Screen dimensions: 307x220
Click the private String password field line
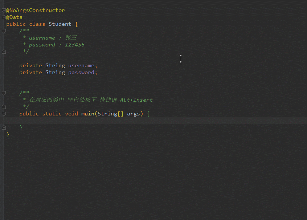[x=58, y=72]
